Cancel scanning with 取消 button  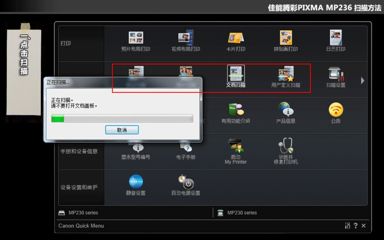[122, 130]
